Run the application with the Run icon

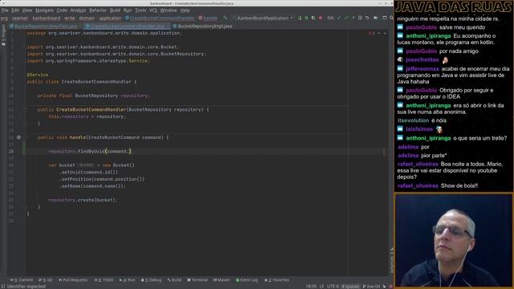pos(300,18)
